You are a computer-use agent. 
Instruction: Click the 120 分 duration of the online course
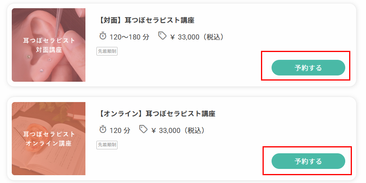pyautogui.click(x=120, y=130)
